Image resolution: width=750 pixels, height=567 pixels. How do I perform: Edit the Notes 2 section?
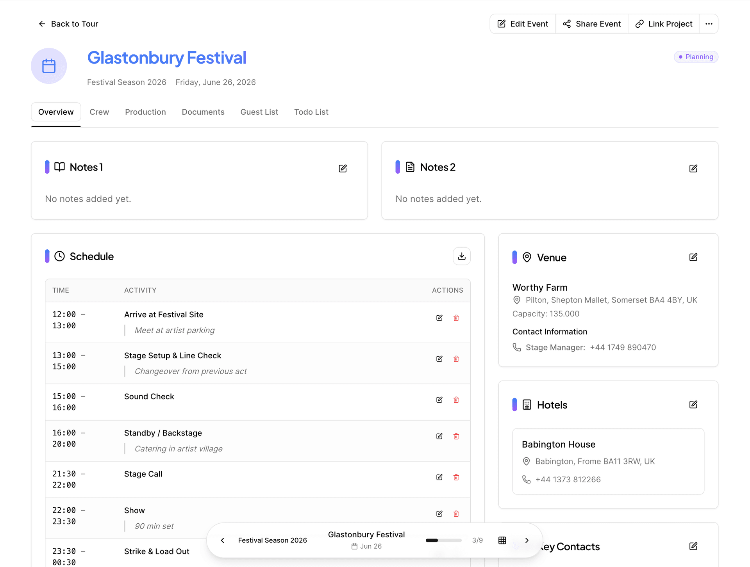[x=693, y=168]
